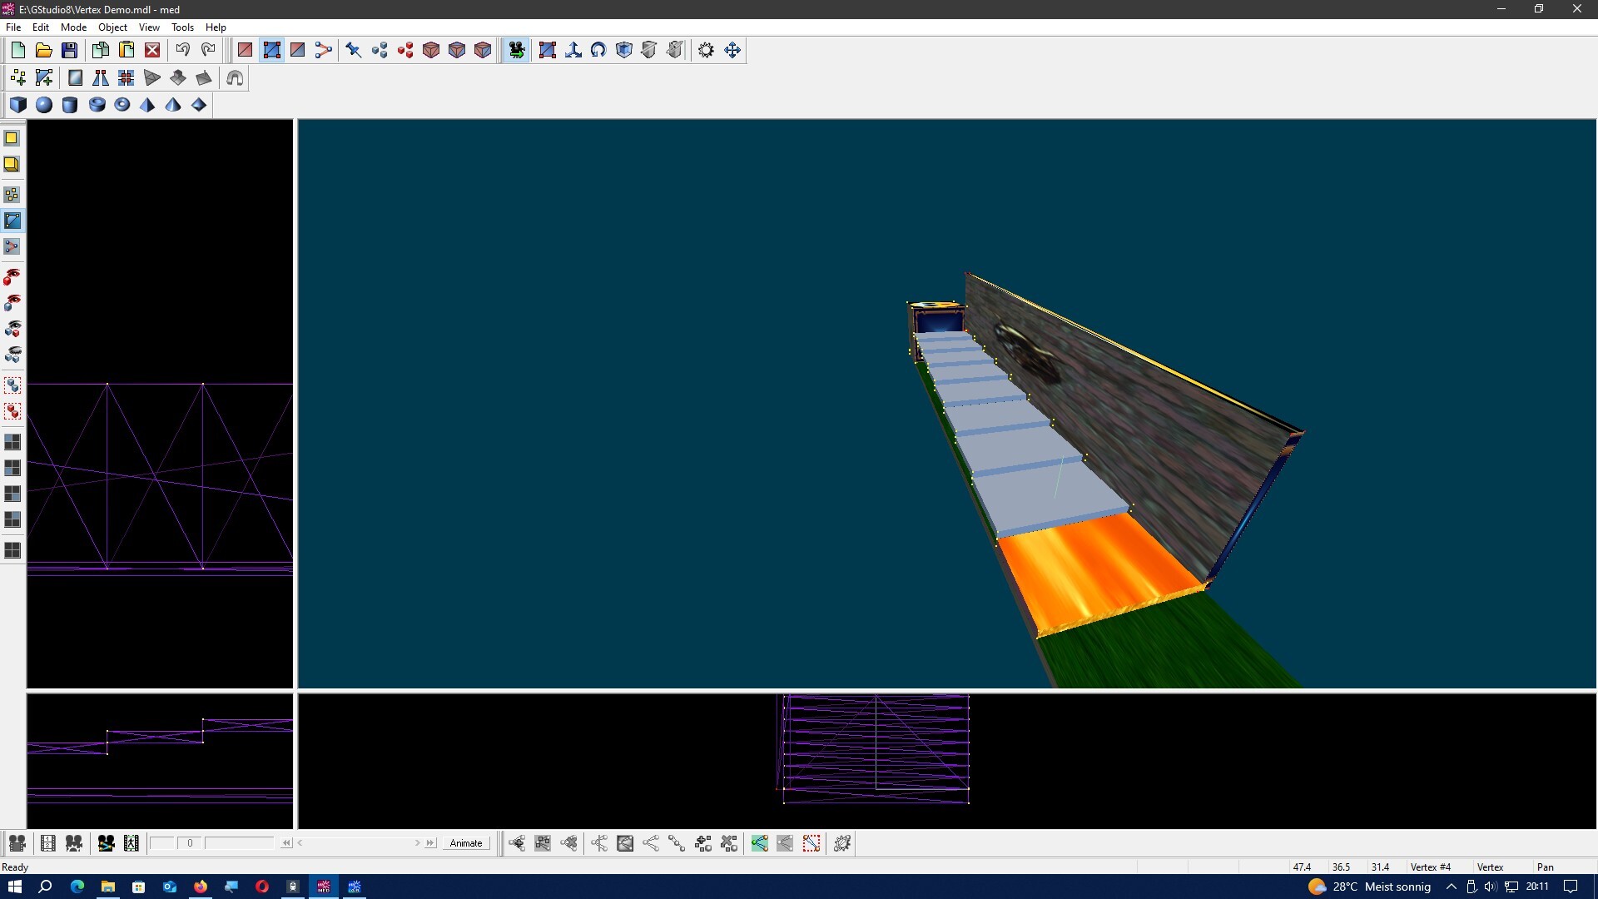1598x899 pixels.
Task: Open Firefox from the taskbar
Action: (201, 887)
